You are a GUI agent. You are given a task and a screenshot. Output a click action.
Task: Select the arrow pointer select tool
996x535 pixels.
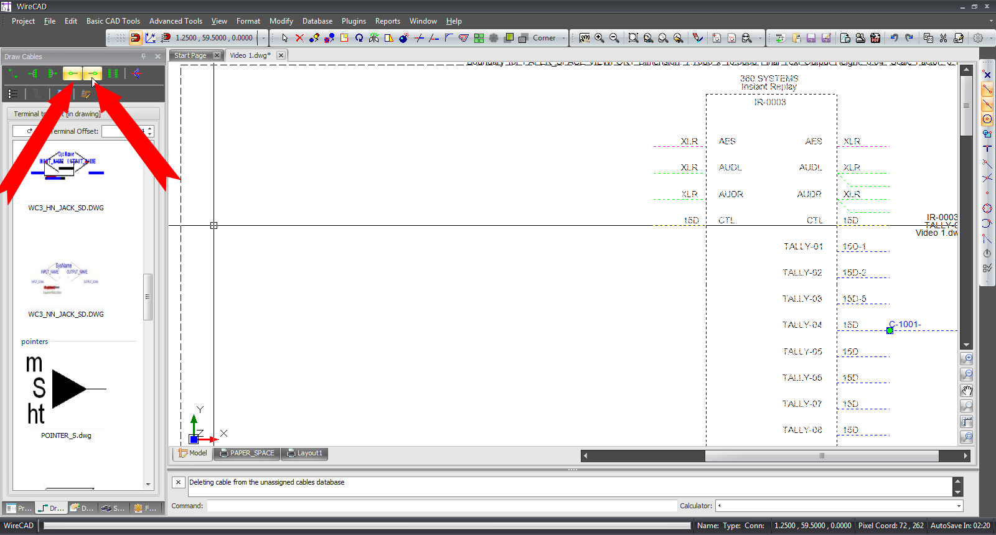pyautogui.click(x=284, y=38)
